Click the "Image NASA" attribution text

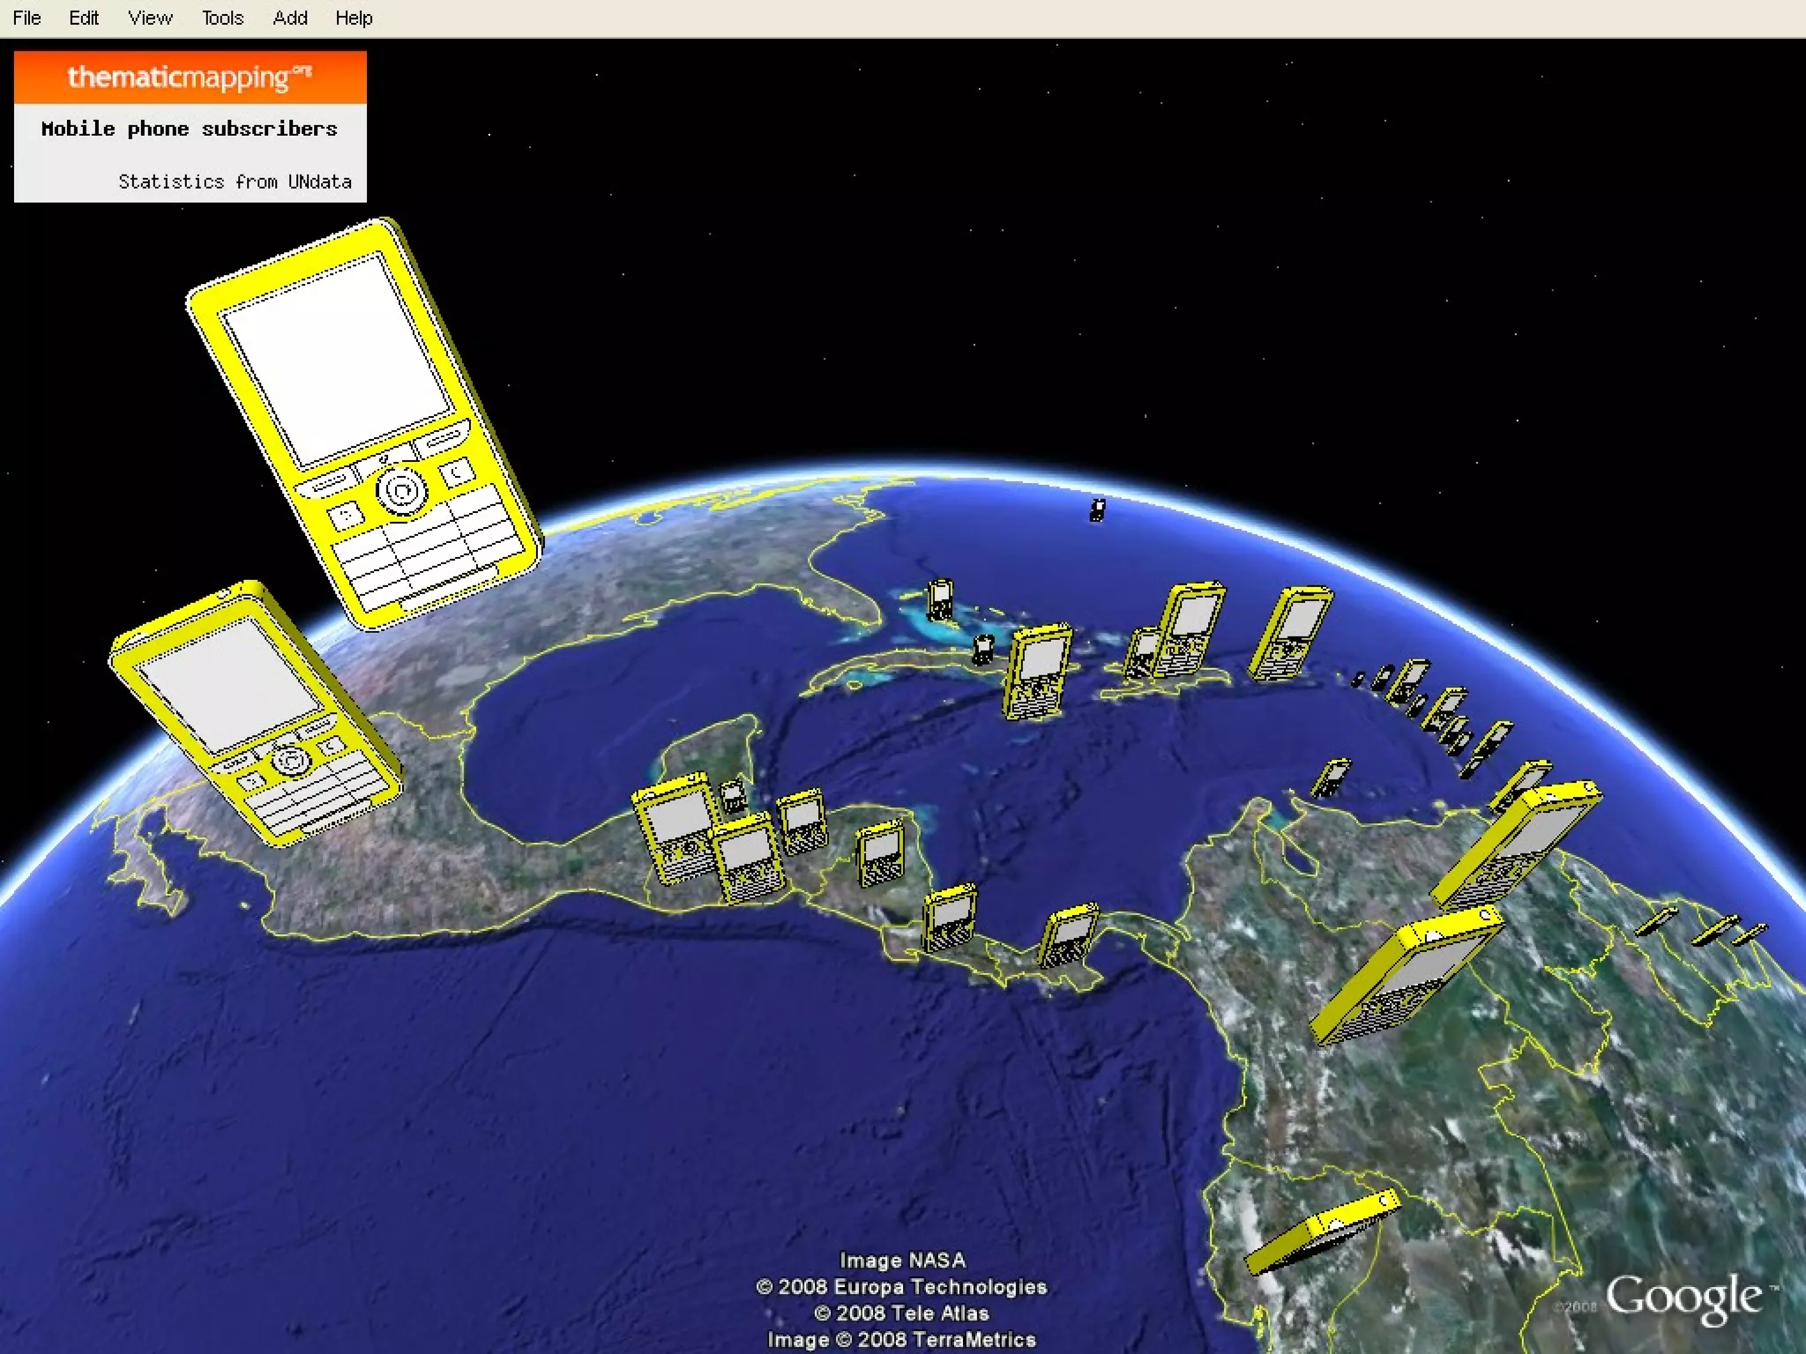tap(902, 1261)
